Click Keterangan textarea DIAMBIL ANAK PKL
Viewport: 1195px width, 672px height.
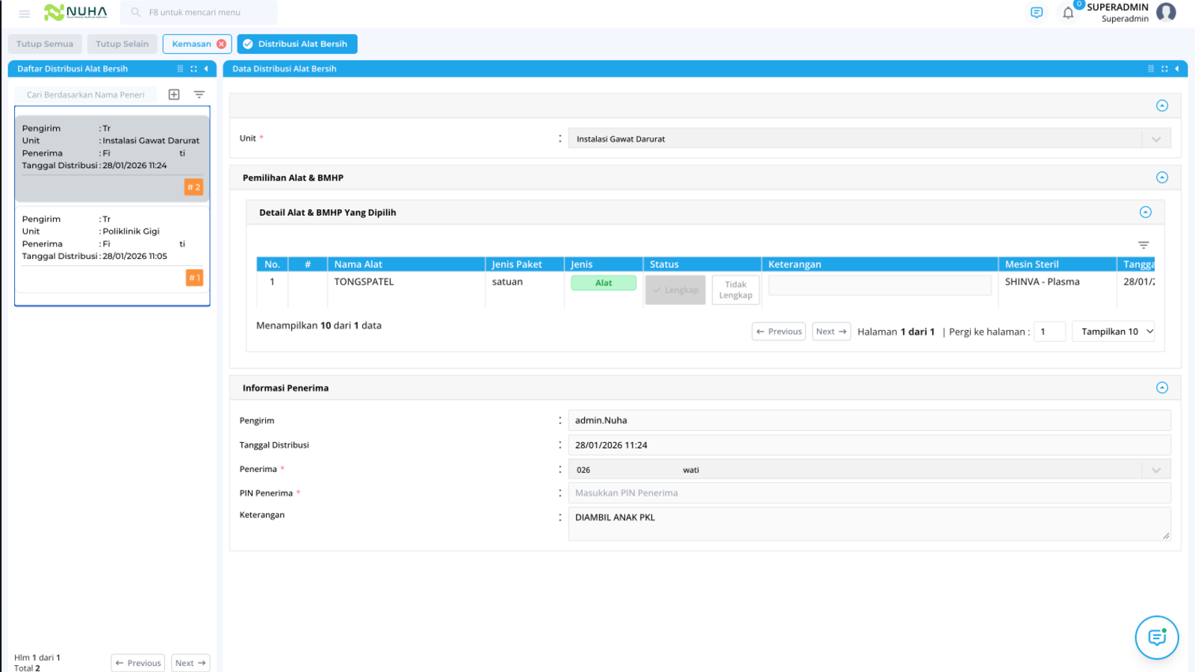coord(869,523)
